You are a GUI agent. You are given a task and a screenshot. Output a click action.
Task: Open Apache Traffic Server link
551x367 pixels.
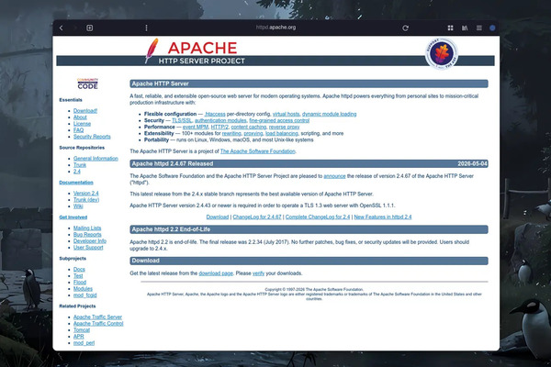(x=97, y=317)
